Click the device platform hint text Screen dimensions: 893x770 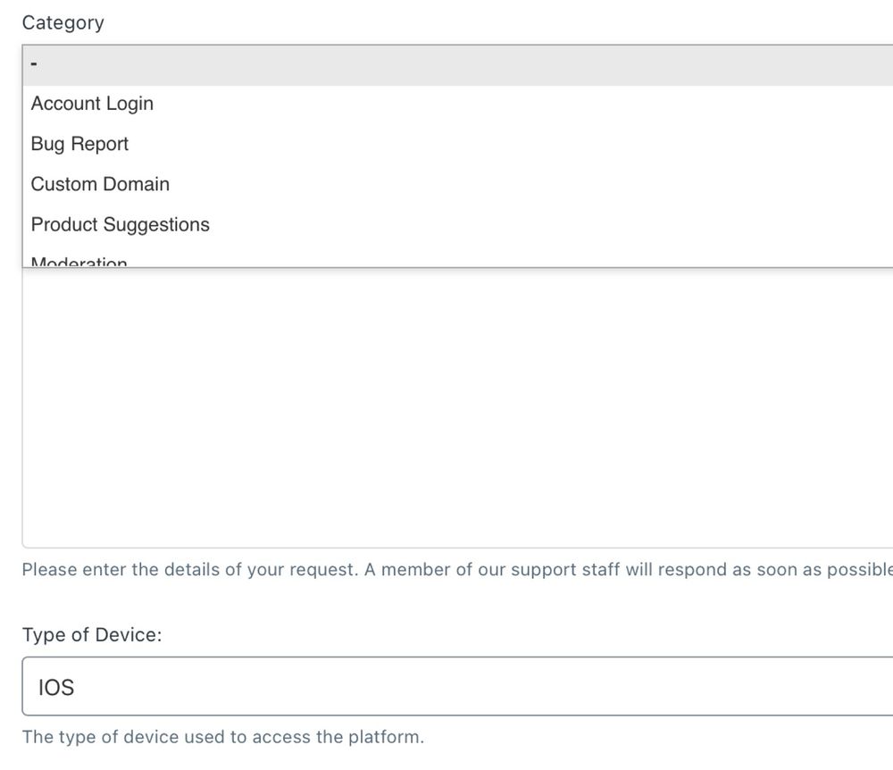click(222, 737)
